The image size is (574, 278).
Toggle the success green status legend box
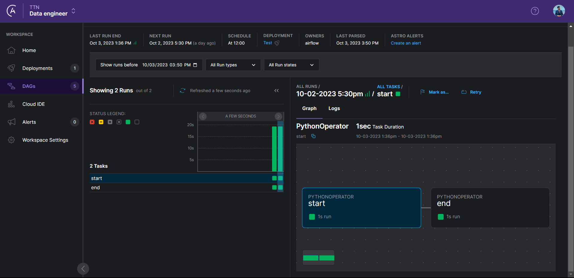(128, 122)
